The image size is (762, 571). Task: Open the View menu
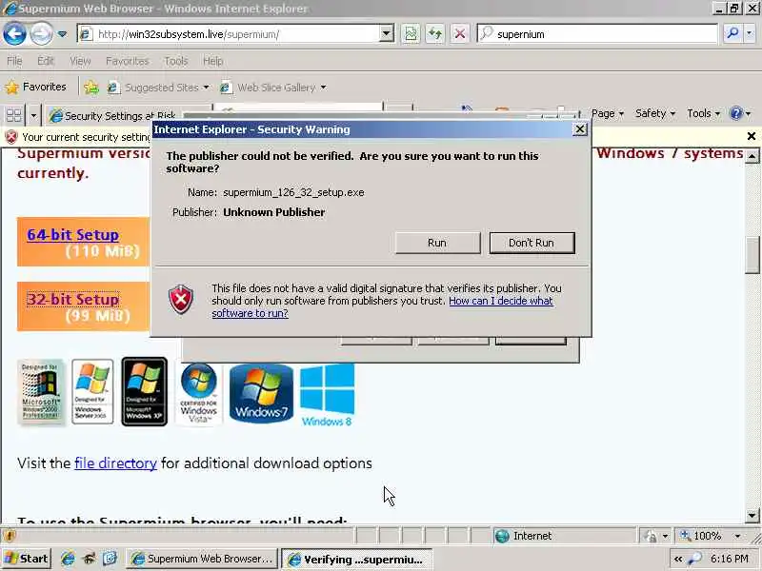80,61
